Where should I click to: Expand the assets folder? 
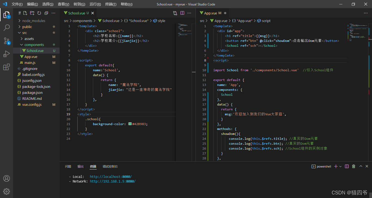tap(36, 39)
